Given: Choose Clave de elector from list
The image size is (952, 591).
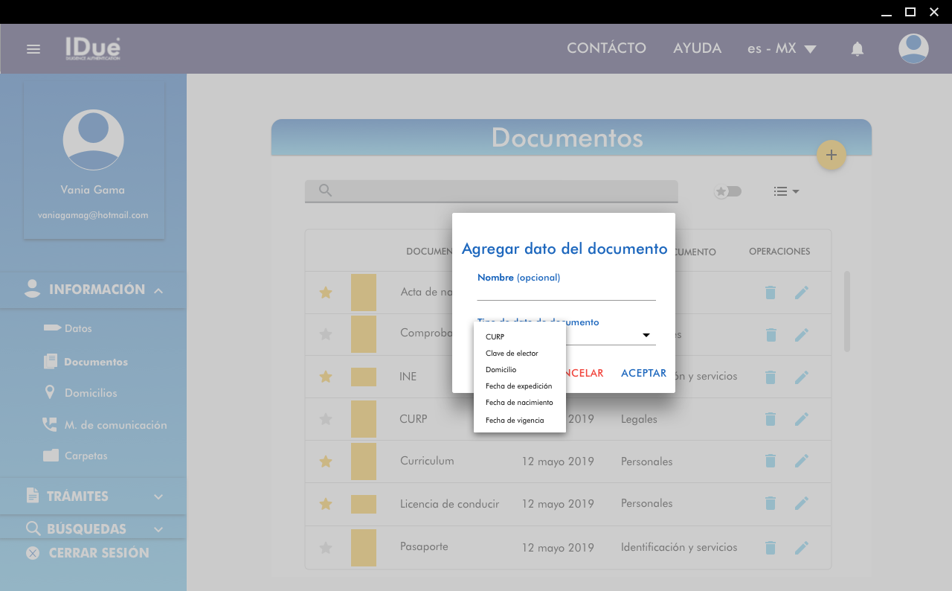Looking at the screenshot, I should [512, 354].
